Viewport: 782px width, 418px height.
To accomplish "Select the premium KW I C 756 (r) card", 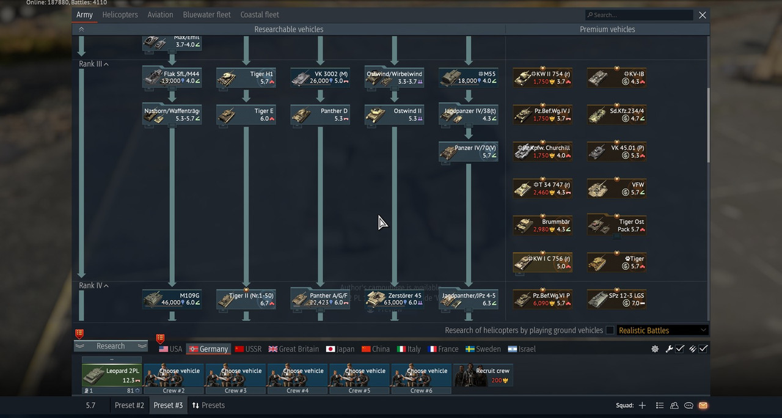I will coord(543,262).
